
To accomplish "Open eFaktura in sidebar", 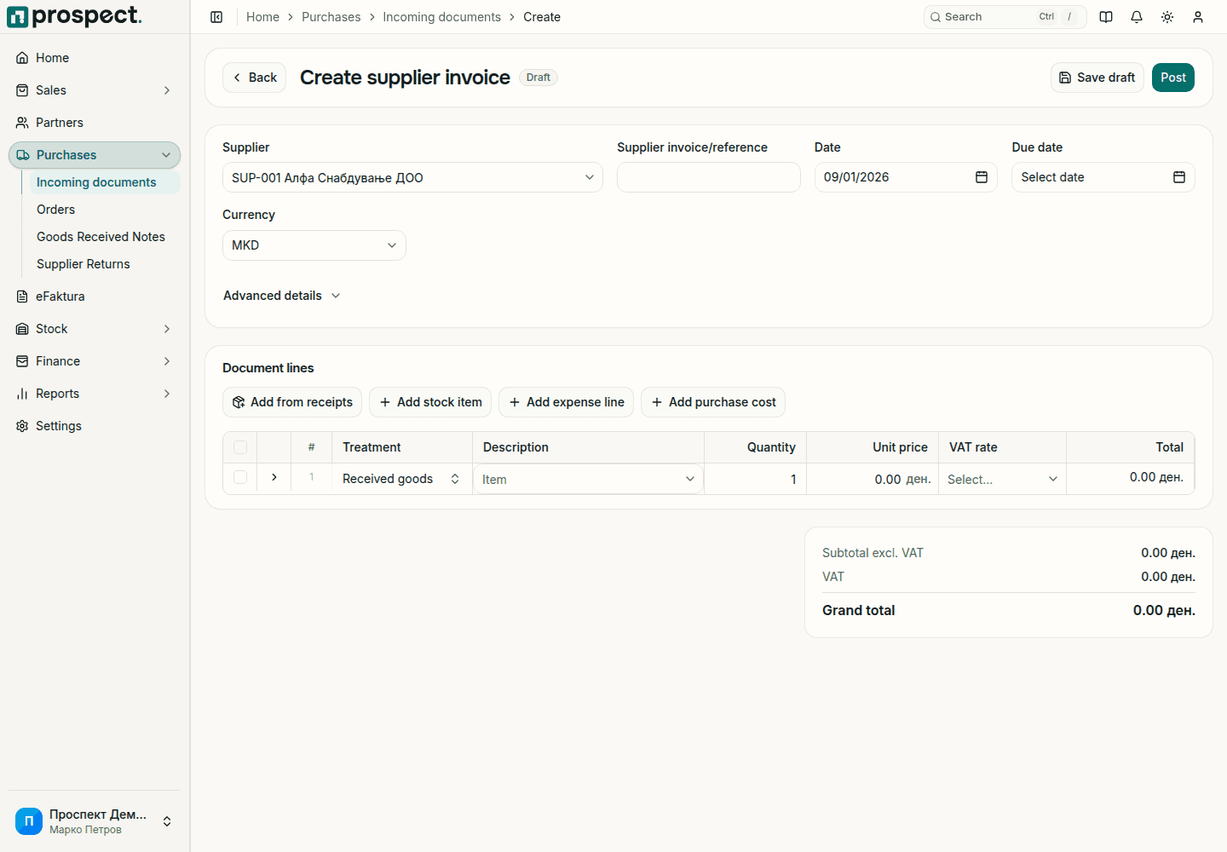I will click(95, 296).
